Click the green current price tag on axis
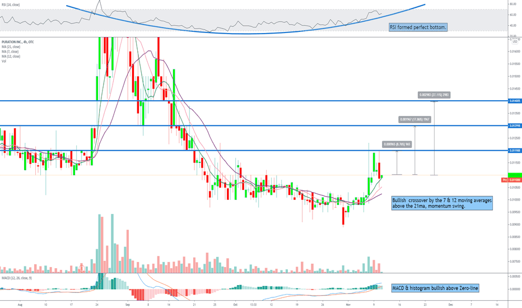This screenshot has width=522, height=308. point(515,175)
